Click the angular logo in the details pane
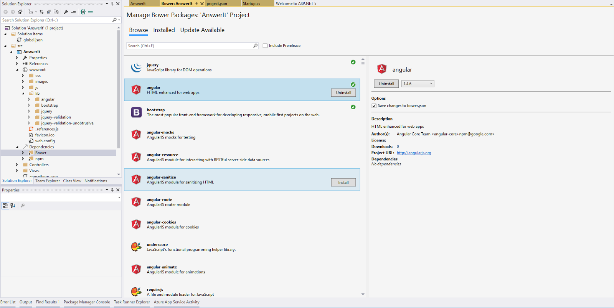The height and width of the screenshot is (308, 614). coord(382,69)
